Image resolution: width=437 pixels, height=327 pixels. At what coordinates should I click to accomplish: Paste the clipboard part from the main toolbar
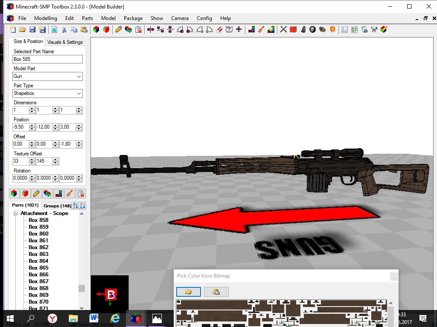[84, 29]
